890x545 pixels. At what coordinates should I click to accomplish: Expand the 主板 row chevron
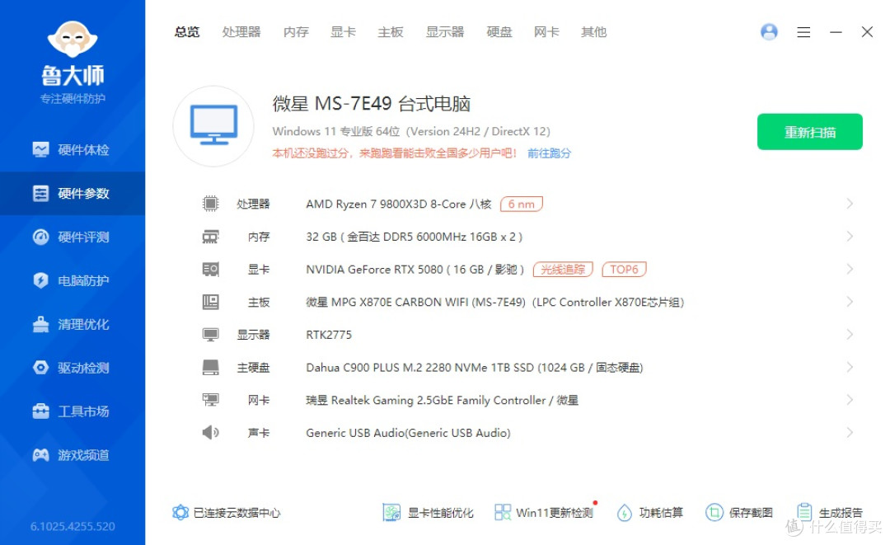[850, 302]
